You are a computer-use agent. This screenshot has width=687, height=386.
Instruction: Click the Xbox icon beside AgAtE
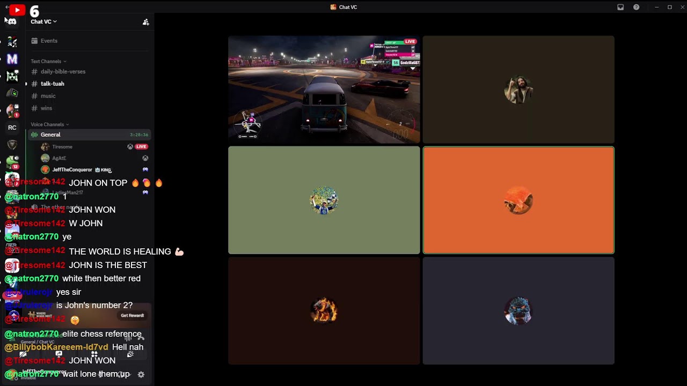145,158
